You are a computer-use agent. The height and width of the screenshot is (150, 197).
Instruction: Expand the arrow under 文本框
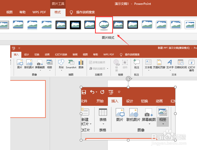(149, 70)
